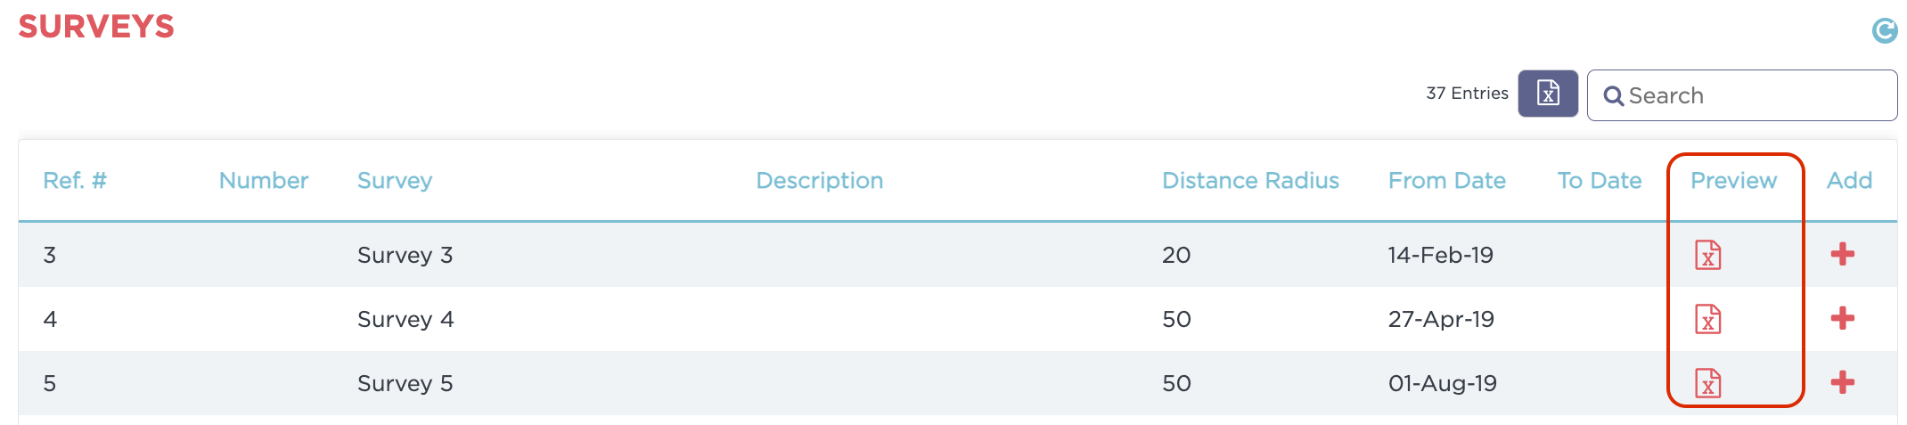This screenshot has width=1907, height=425.
Task: Sort by the Distance Radius column header
Action: coord(1250,181)
